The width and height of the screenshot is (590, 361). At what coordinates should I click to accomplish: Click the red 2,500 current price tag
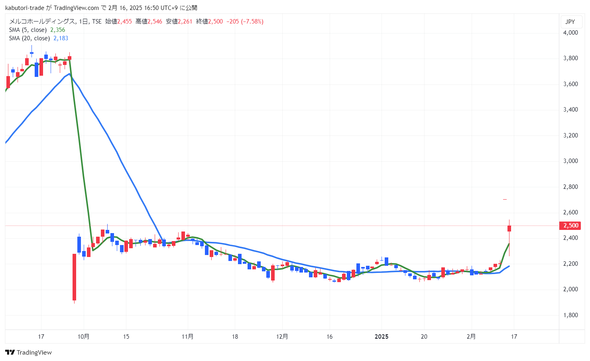[570, 226]
